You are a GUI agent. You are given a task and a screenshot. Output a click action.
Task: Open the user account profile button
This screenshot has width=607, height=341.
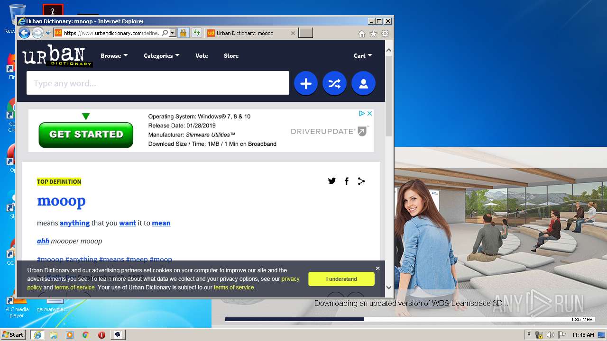[364, 84]
